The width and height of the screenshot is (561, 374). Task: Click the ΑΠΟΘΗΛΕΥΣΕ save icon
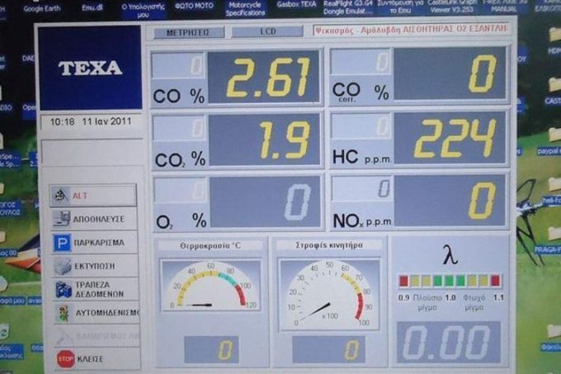click(61, 220)
